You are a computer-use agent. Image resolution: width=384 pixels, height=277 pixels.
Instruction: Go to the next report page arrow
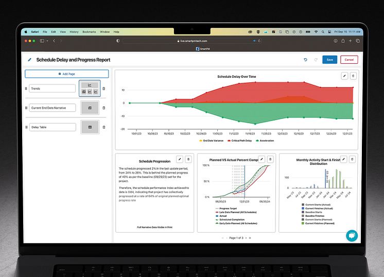(246, 238)
